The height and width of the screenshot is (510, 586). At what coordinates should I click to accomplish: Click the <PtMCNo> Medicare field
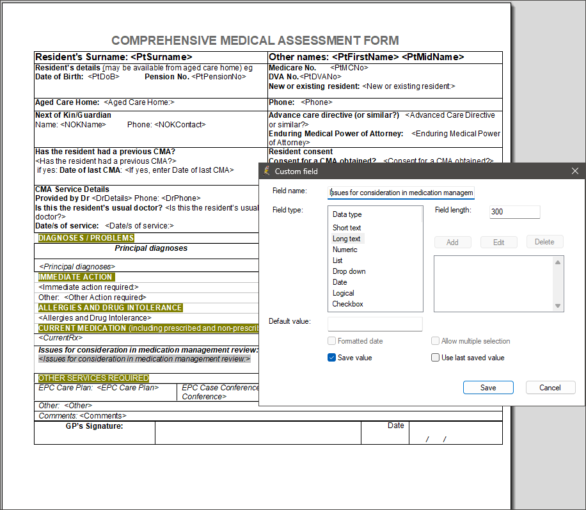click(349, 68)
